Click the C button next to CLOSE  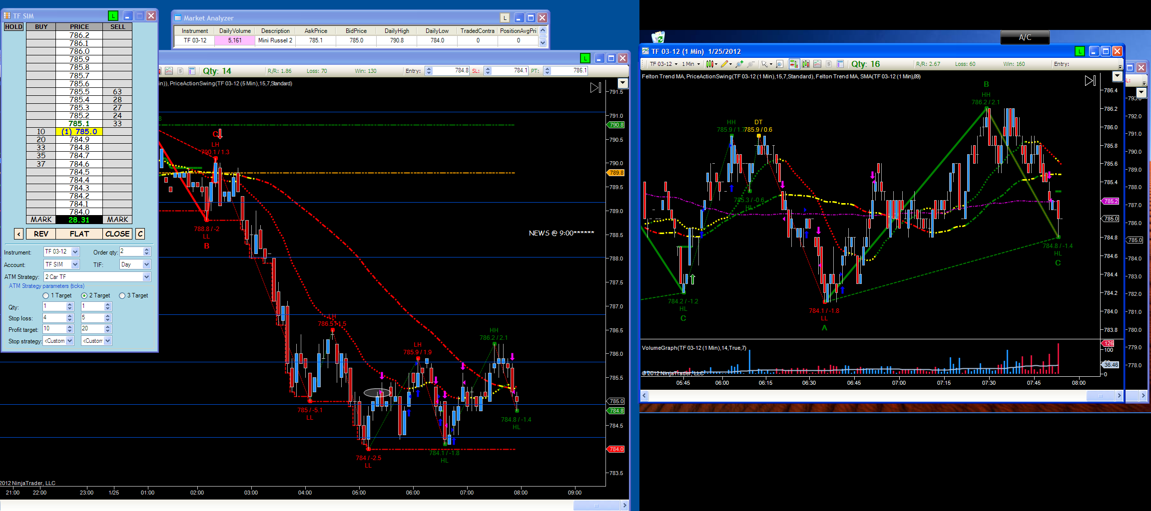pyautogui.click(x=140, y=234)
